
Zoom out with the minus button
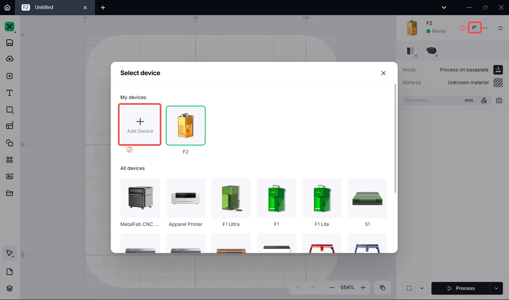[332, 288]
